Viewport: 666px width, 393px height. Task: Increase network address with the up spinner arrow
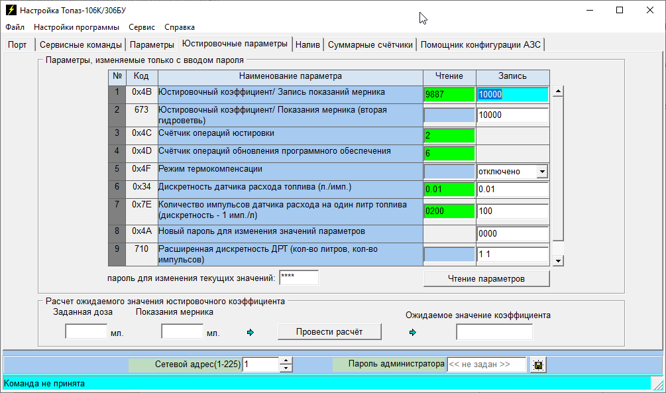point(286,361)
